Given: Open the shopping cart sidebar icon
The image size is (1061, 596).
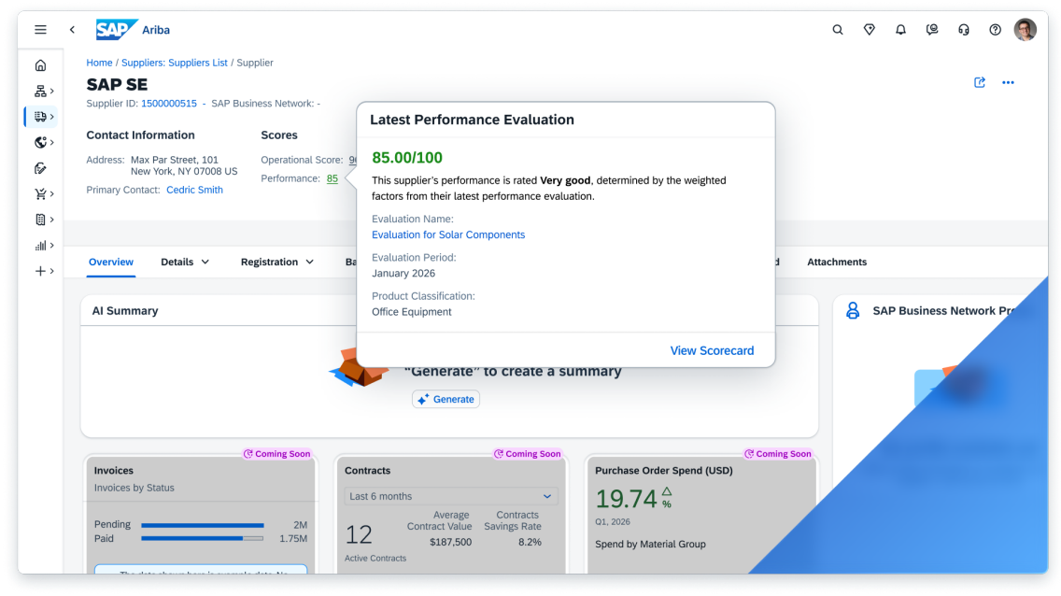Looking at the screenshot, I should click(x=40, y=194).
